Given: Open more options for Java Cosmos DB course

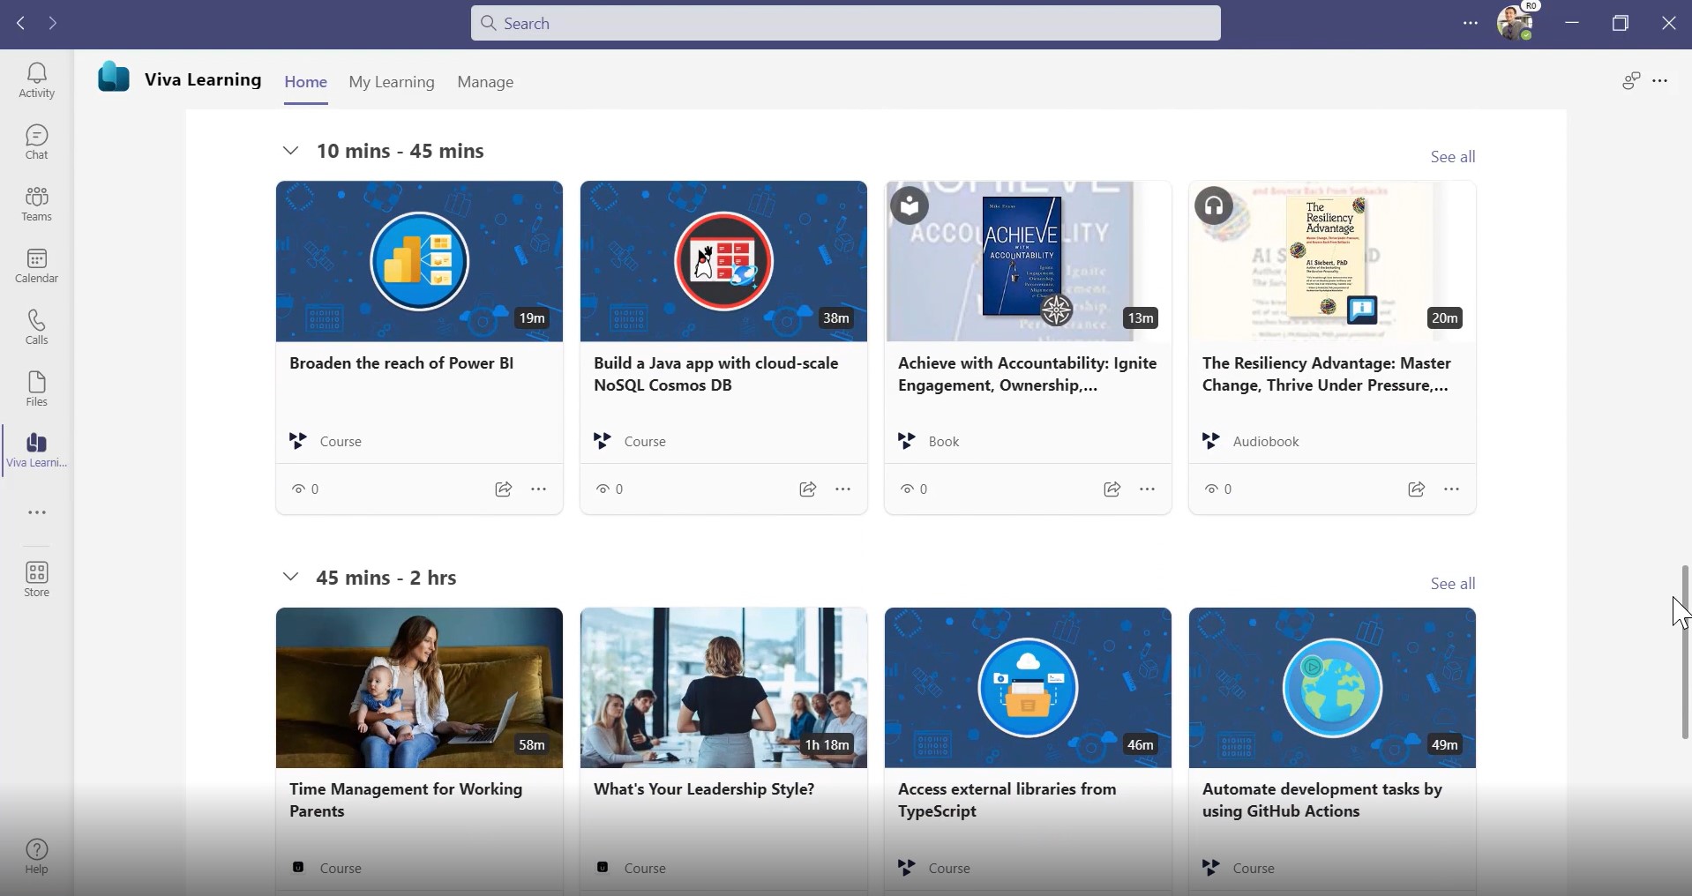Looking at the screenshot, I should point(843,489).
